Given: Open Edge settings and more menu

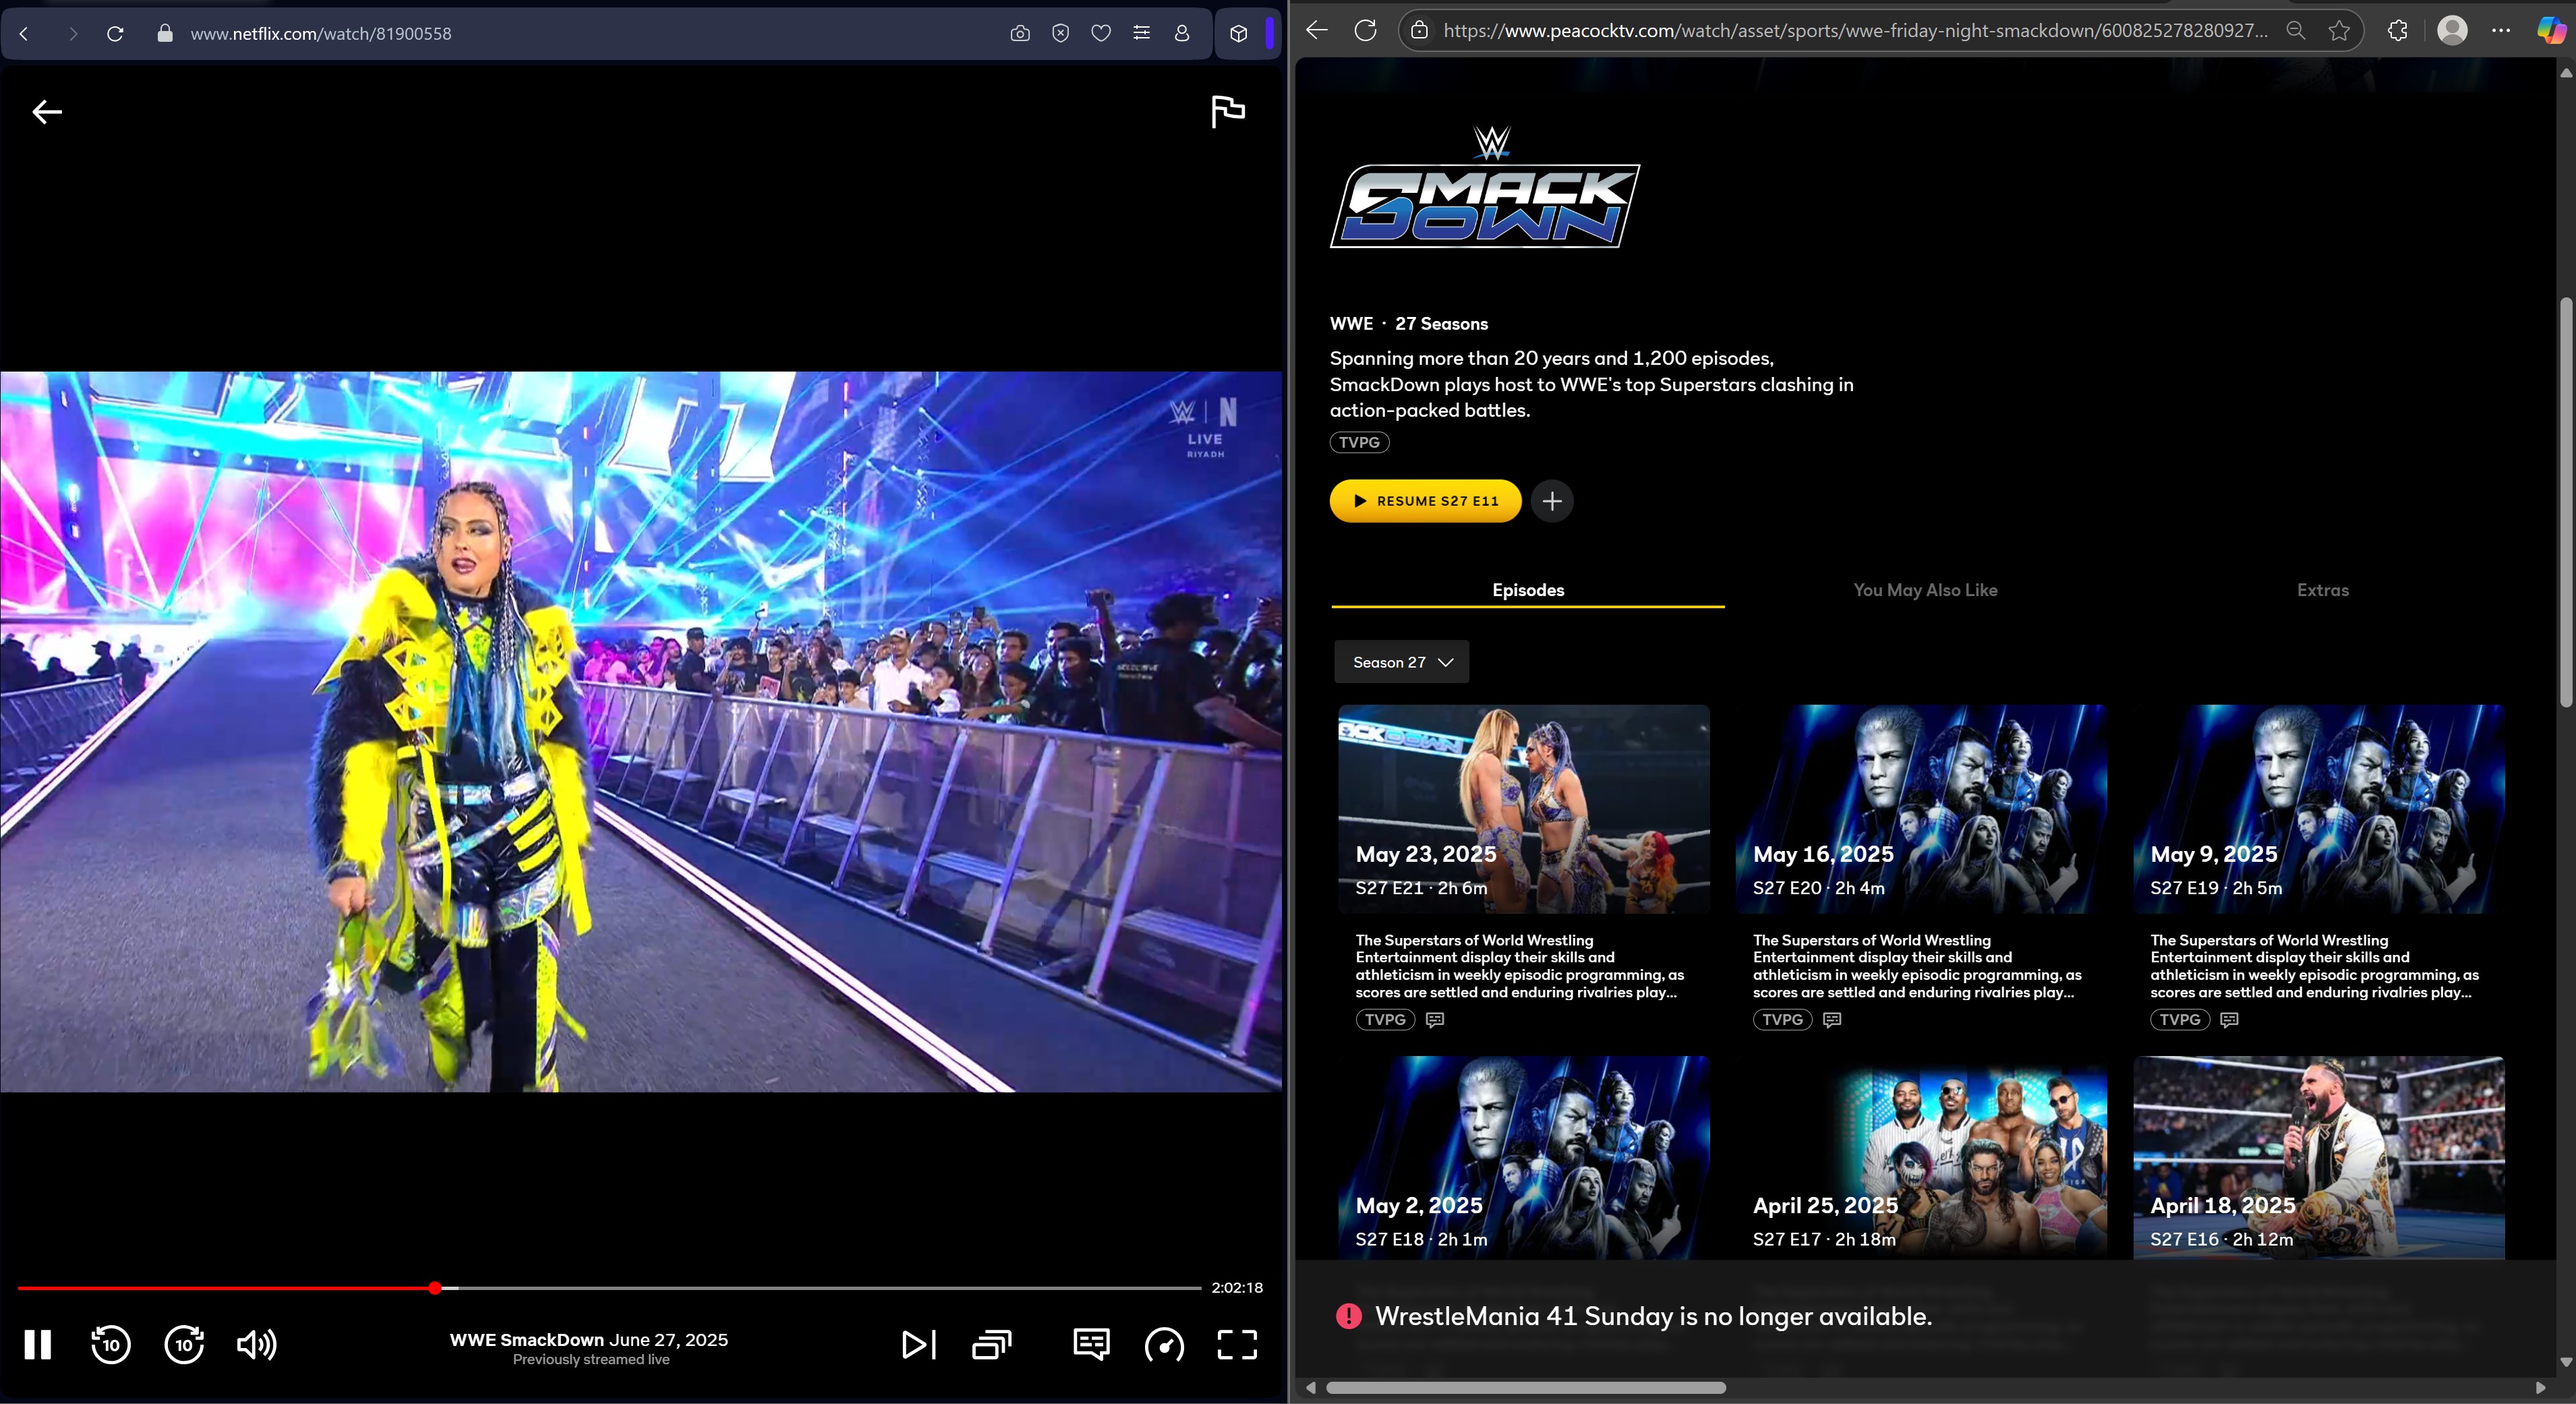Looking at the screenshot, I should point(2501,30).
